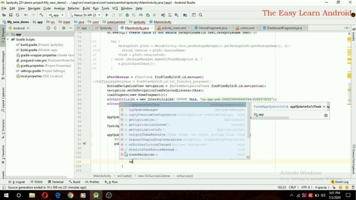
Task: Open the File menu
Action: (4, 8)
